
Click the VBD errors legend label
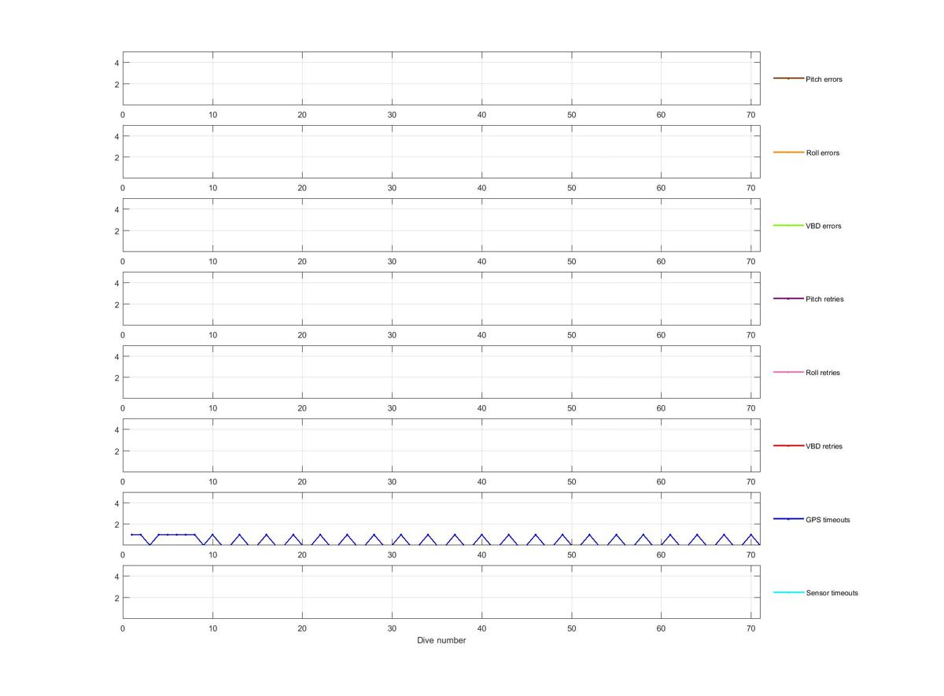point(824,226)
